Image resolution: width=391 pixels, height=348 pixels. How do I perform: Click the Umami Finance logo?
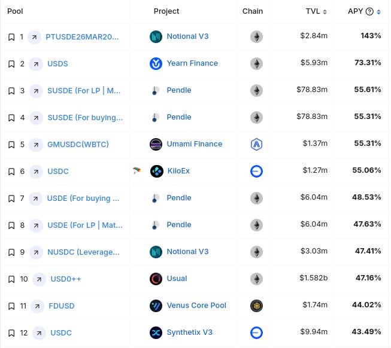[156, 144]
